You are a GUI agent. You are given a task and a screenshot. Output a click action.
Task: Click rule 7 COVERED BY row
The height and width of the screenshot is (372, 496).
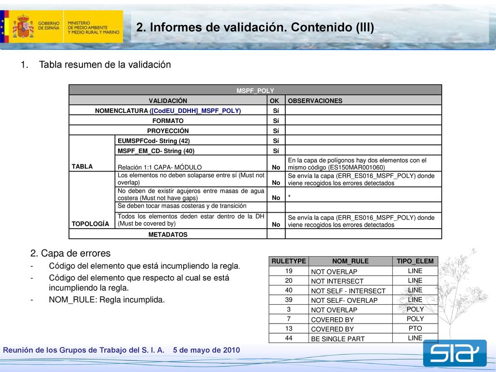(x=353, y=319)
